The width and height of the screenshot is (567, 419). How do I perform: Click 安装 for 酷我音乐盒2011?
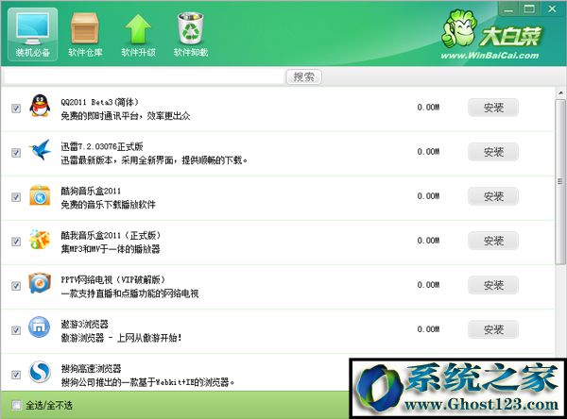click(493, 241)
